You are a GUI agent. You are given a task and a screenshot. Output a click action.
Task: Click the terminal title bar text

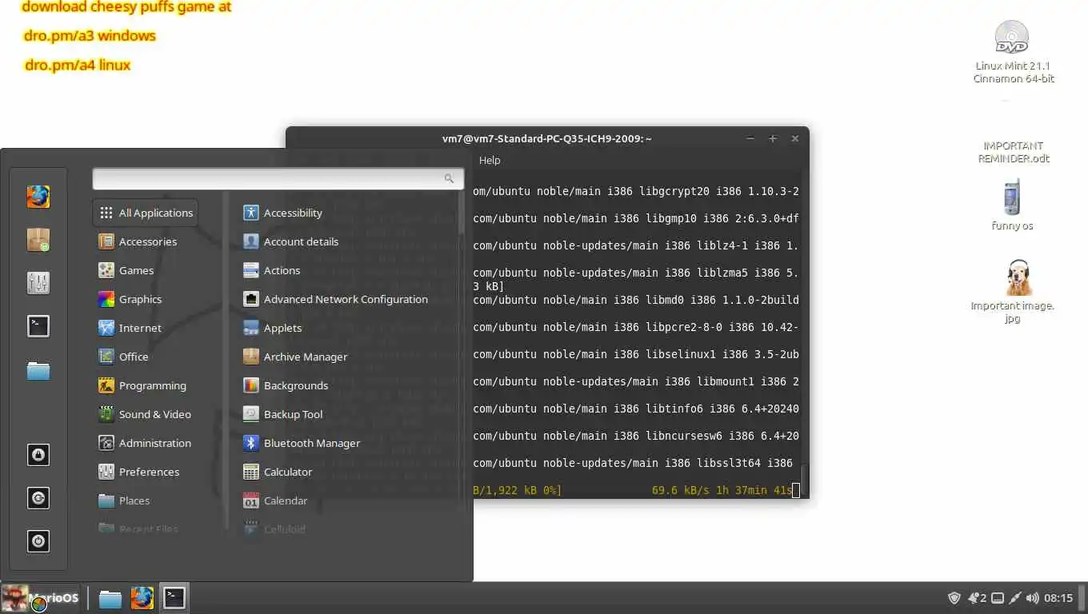pos(547,138)
